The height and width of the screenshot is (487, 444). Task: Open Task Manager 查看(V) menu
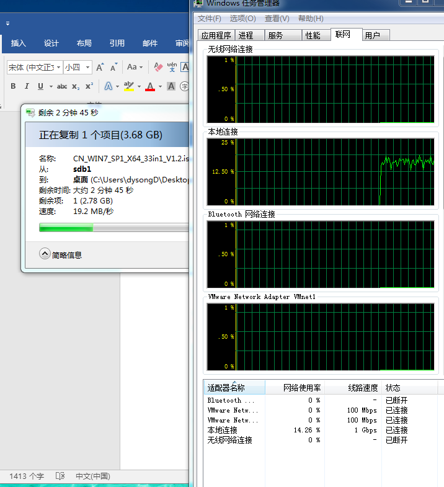pos(277,19)
